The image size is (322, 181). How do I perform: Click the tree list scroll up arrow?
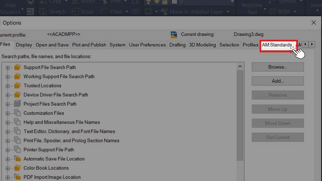click(x=240, y=66)
